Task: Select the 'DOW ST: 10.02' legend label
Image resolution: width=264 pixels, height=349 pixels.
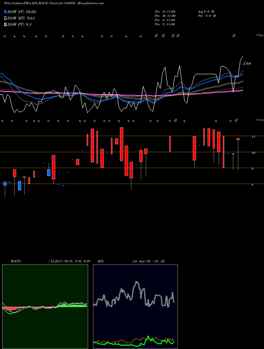Action: pyautogui.click(x=22, y=12)
